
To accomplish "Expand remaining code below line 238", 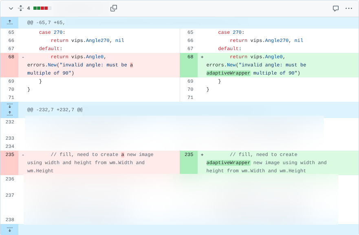I will 10,230.
